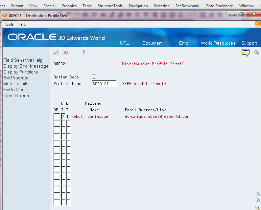
Task: Select Display Functions
Action: pos(21,72)
